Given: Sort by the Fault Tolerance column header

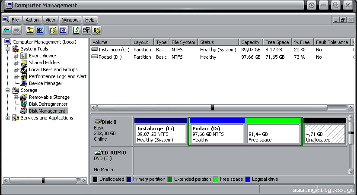Looking at the screenshot, I should click(x=332, y=42).
